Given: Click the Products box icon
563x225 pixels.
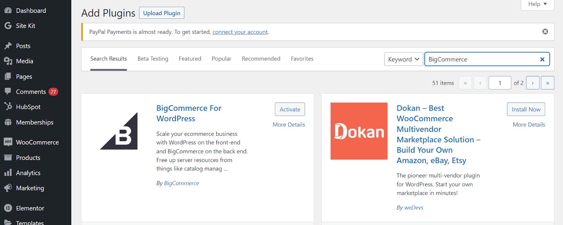Looking at the screenshot, I should point(8,157).
